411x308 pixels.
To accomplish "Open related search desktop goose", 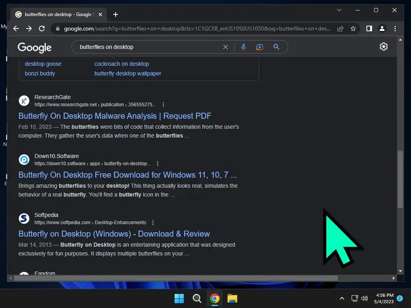I will coord(43,64).
